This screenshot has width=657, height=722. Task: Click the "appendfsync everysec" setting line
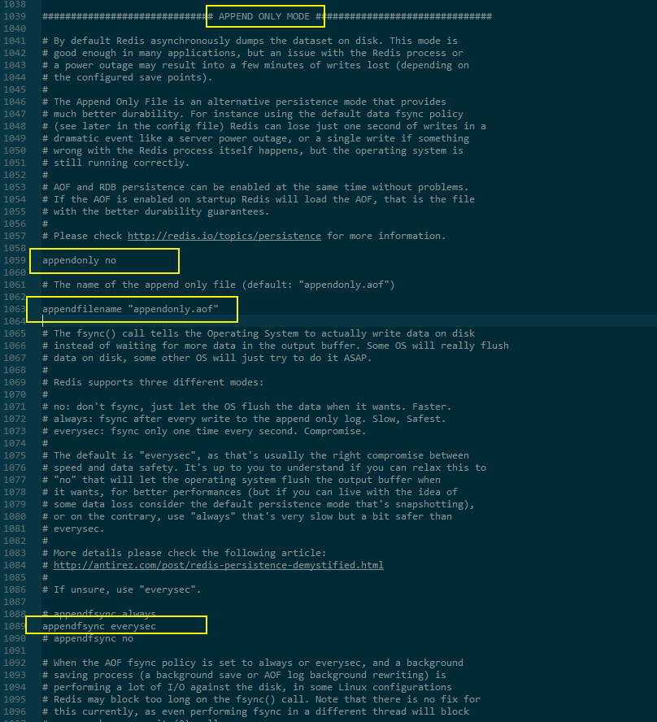(99, 626)
